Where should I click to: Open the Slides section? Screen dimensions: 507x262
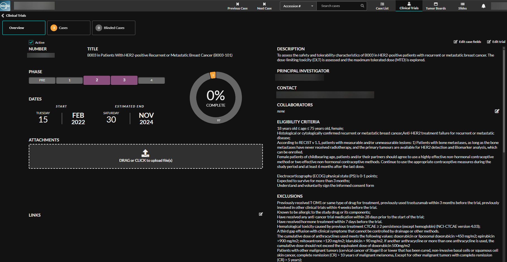(x=462, y=6)
